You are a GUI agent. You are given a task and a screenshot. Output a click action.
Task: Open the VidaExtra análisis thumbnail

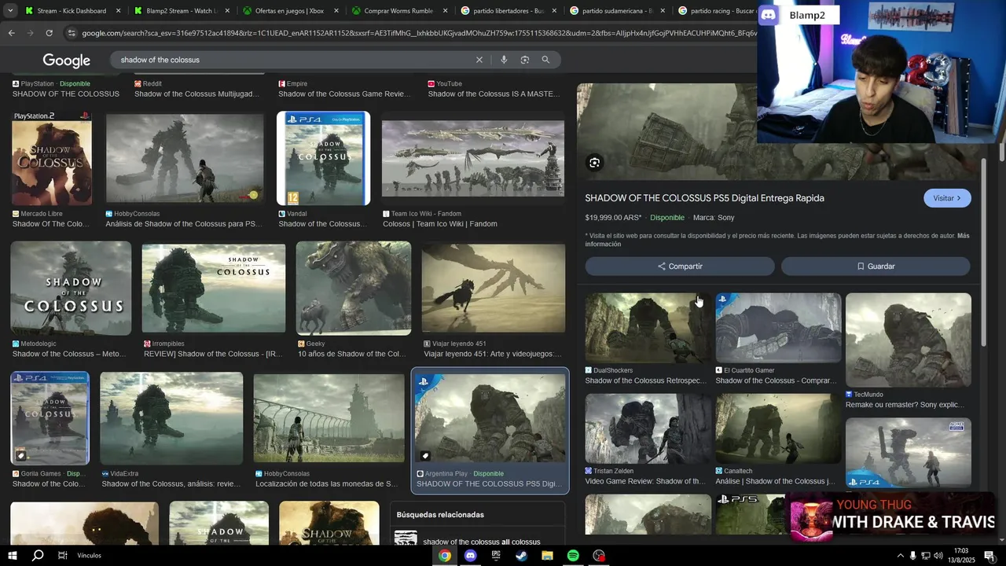point(171,418)
